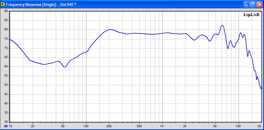264x130 pixels.
Task: Click the 100 label on the frequency axis
Action: 86,126
